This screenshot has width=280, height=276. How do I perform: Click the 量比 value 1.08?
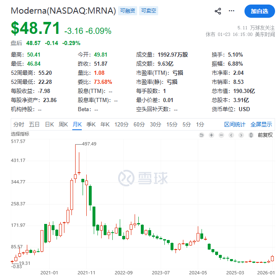[99, 73]
